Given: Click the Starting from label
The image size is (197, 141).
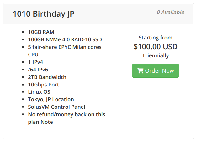Looking at the screenshot, I should pyautogui.click(x=156, y=38).
